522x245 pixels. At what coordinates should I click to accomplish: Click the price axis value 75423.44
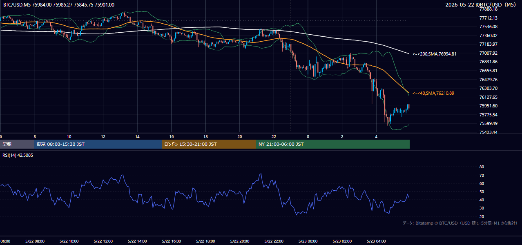pyautogui.click(x=489, y=132)
